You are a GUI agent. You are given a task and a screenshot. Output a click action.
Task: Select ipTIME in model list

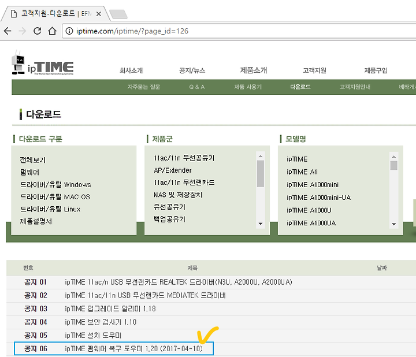(297, 159)
